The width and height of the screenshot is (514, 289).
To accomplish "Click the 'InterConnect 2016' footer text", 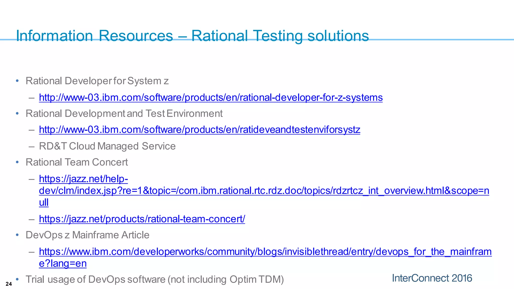I will [432, 278].
